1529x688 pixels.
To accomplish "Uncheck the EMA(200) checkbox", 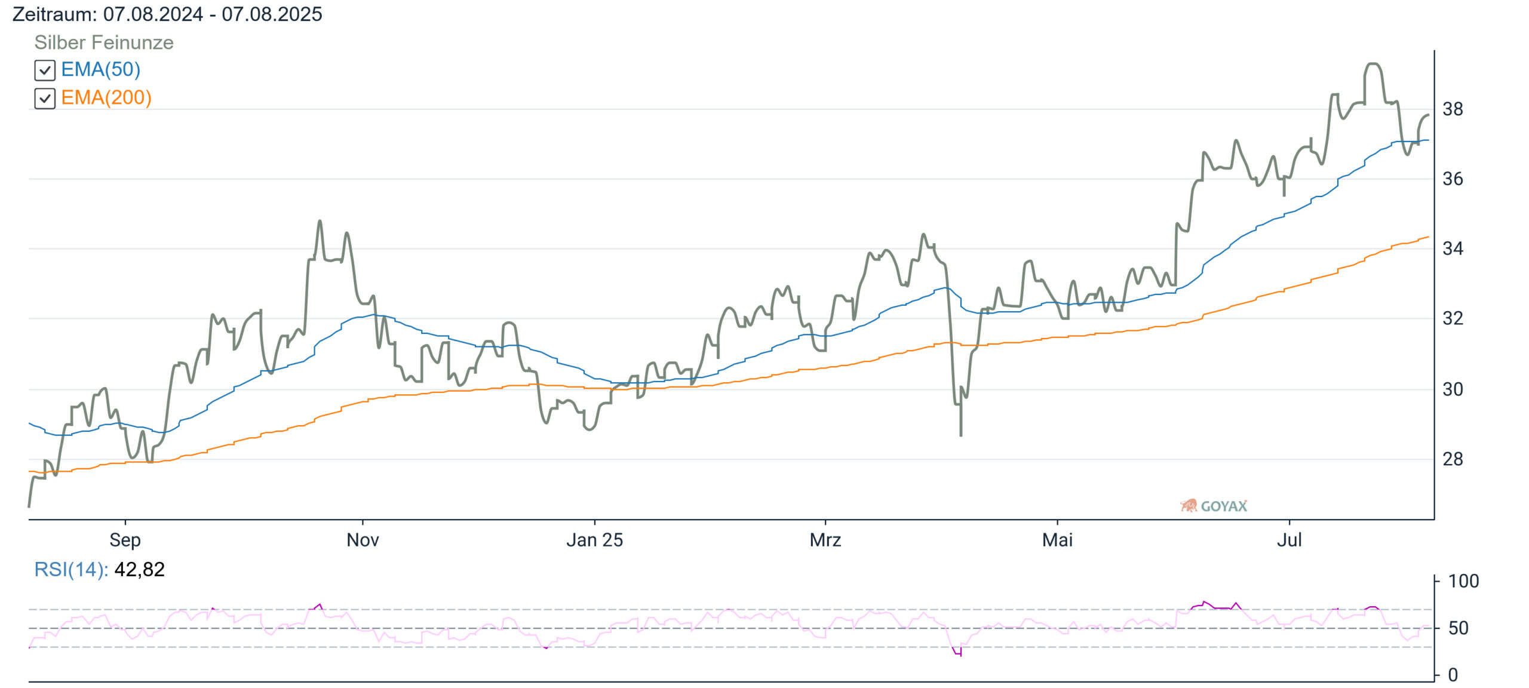I will pos(45,99).
